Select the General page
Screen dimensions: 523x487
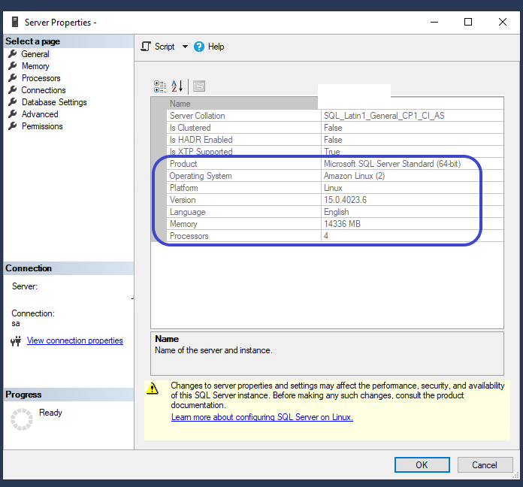(35, 54)
